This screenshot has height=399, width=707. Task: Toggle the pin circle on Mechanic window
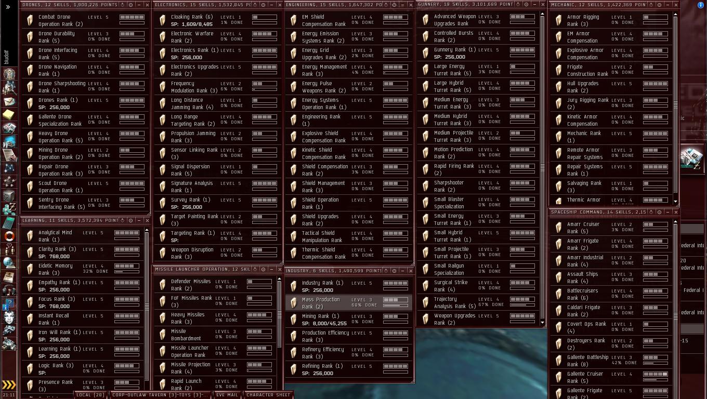(x=659, y=5)
